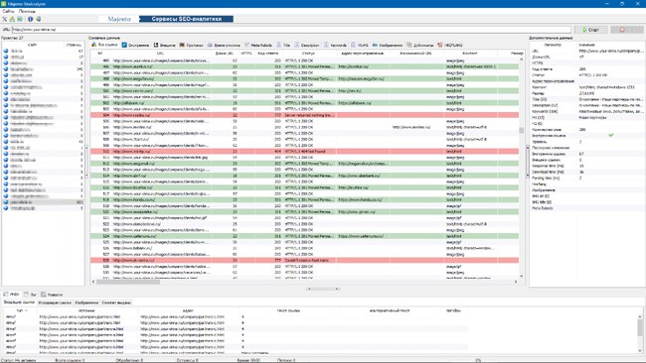
Task: Start the crawl with Старт button
Action: [x=590, y=30]
